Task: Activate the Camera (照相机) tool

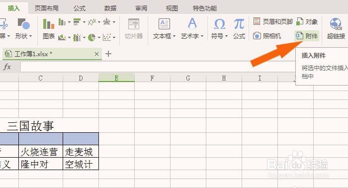Action: [267, 36]
